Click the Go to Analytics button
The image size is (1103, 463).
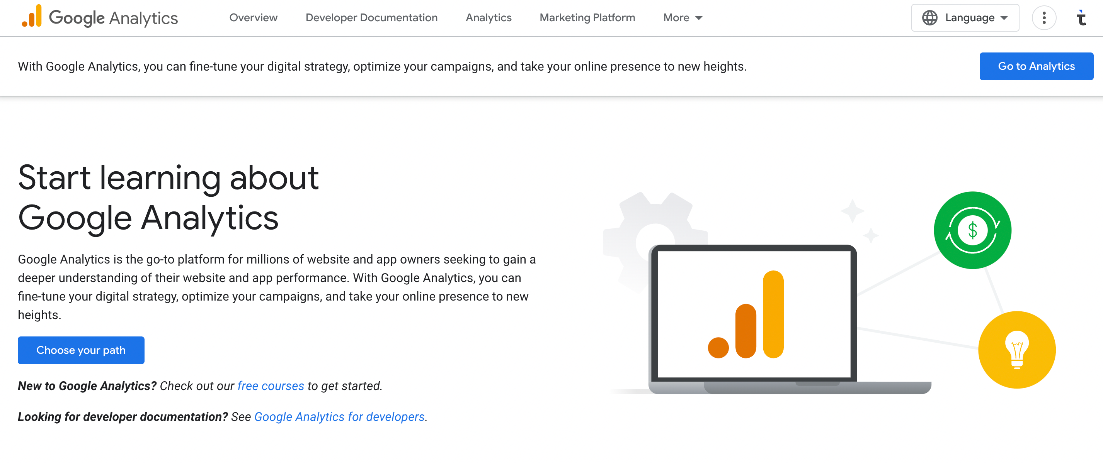tap(1036, 66)
